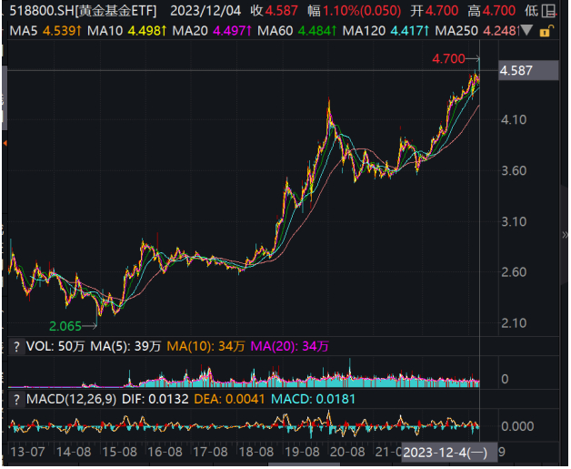This screenshot has height=469, width=571.
Task: Click the 2023/12/04 date in header
Action: tap(205, 11)
